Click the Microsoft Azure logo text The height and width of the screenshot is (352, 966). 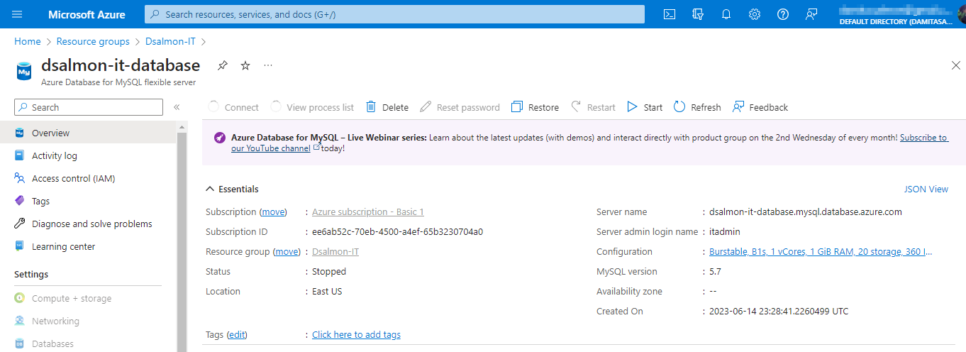[x=87, y=14]
